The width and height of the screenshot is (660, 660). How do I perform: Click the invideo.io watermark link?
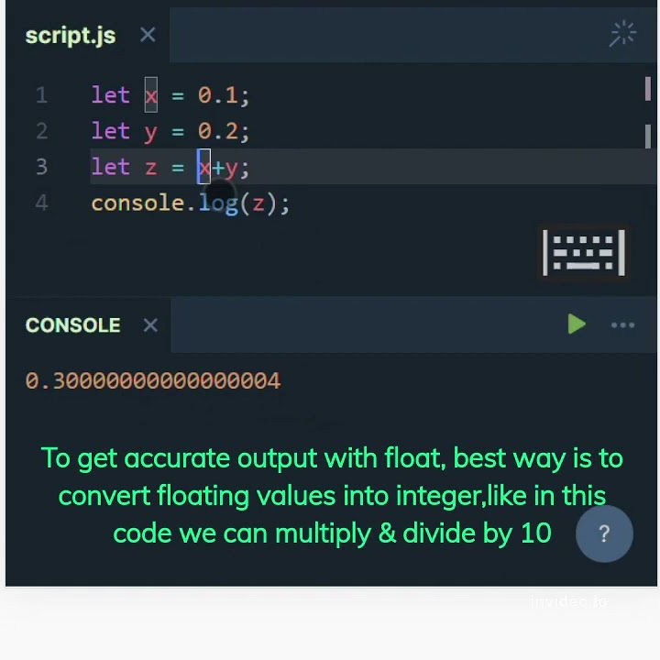click(569, 601)
